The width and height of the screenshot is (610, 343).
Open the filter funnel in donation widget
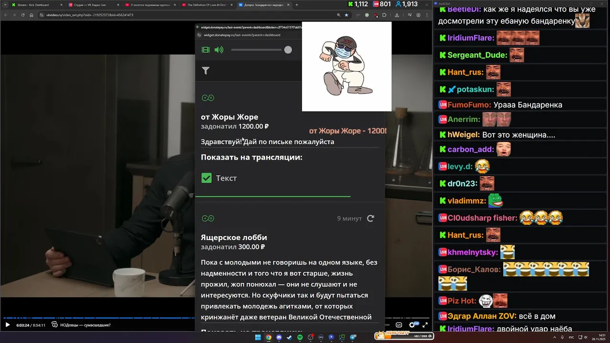(205, 71)
